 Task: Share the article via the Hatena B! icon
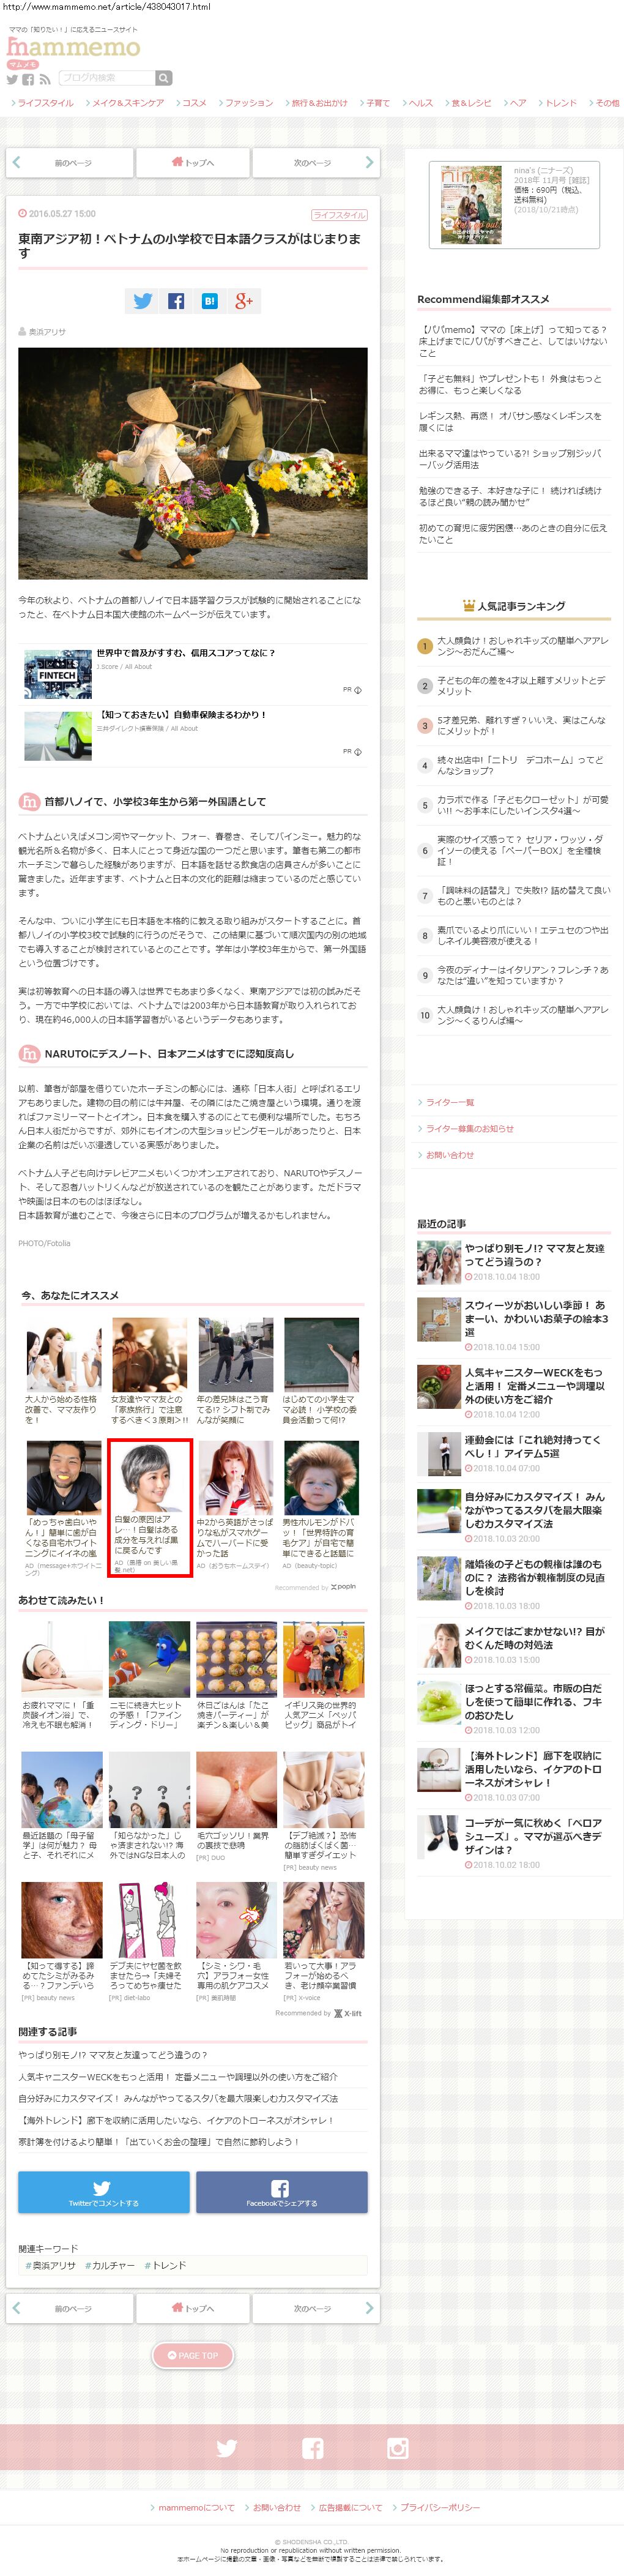click(209, 301)
